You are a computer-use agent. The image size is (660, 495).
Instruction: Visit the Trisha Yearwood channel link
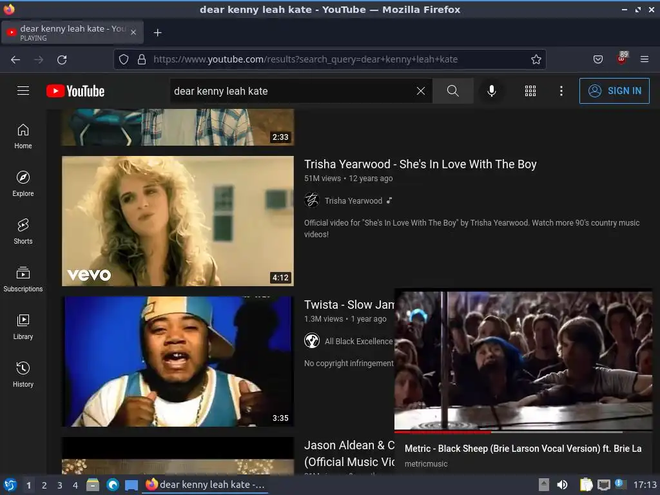coord(354,201)
